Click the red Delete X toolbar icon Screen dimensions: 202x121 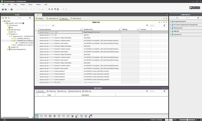[25, 9]
